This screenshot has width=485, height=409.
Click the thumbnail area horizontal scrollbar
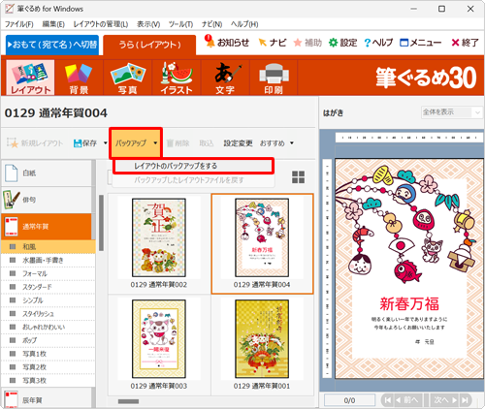pos(128,401)
